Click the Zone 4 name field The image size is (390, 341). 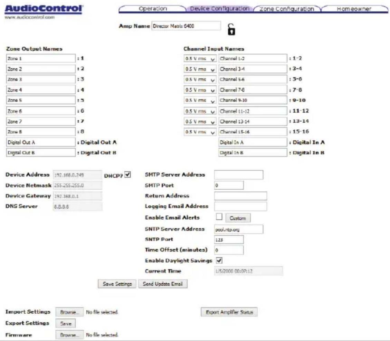[x=41, y=90]
